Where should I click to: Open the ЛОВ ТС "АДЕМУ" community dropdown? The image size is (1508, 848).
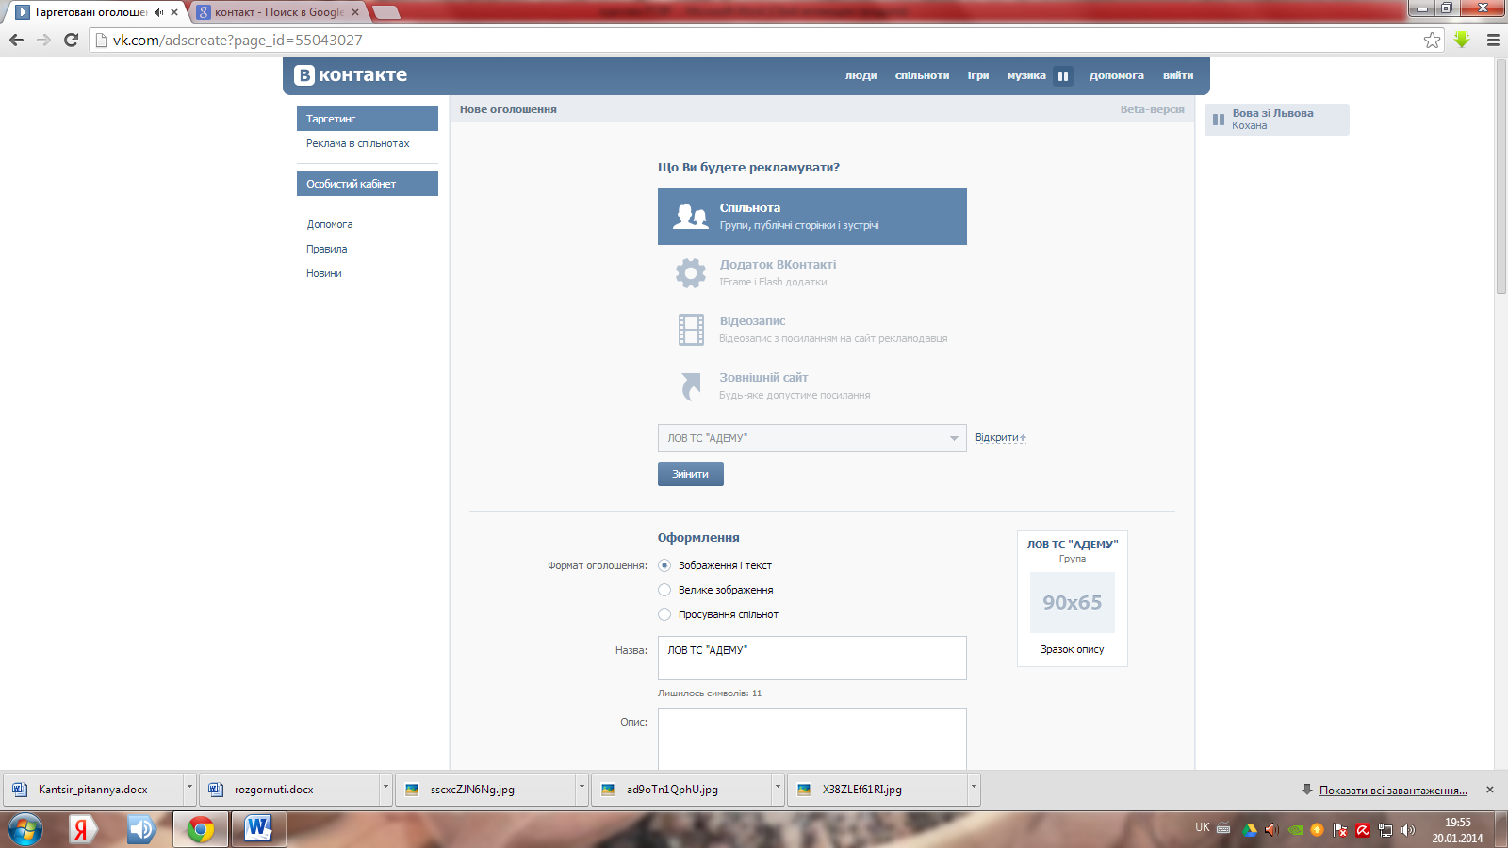(x=811, y=438)
